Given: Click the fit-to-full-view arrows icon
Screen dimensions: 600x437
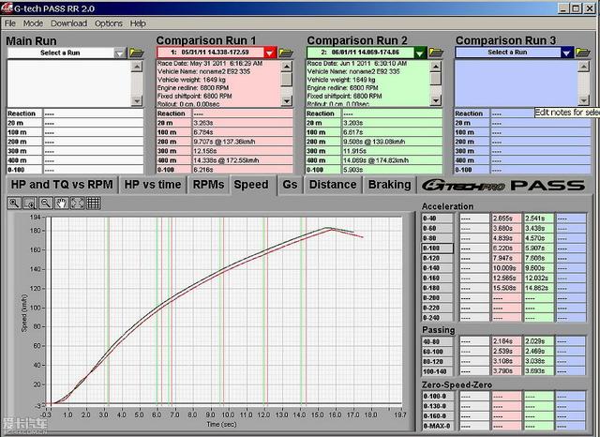Looking at the screenshot, I should pyautogui.click(x=77, y=203).
